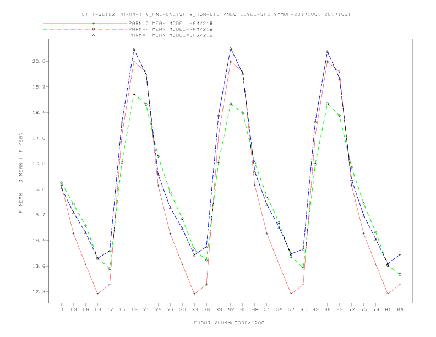
Task: Click x-axis tick label 12
Action: click(110, 309)
